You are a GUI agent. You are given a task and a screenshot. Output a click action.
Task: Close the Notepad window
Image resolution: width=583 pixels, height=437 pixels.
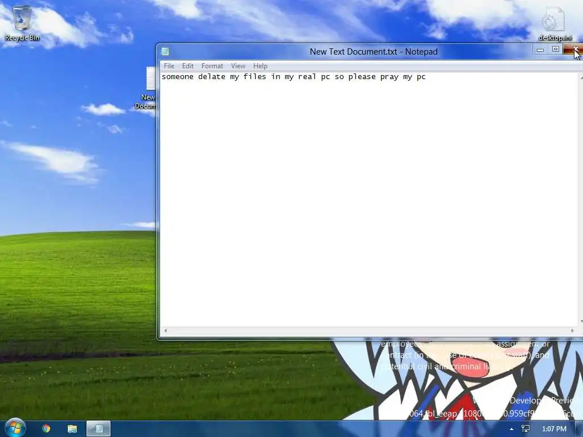(x=573, y=50)
